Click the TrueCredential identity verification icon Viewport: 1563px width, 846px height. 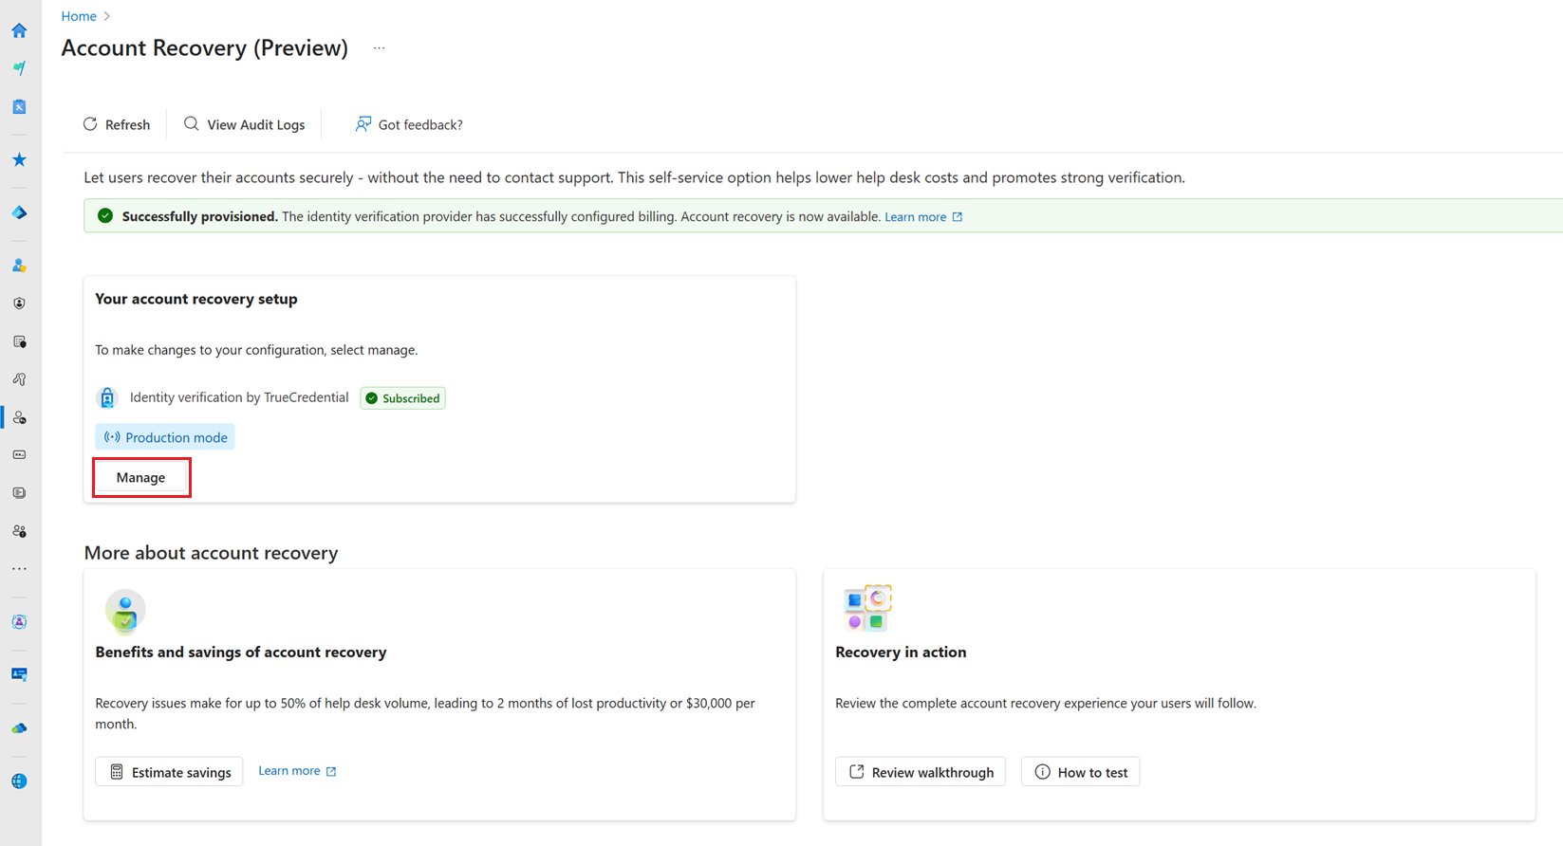coord(107,398)
